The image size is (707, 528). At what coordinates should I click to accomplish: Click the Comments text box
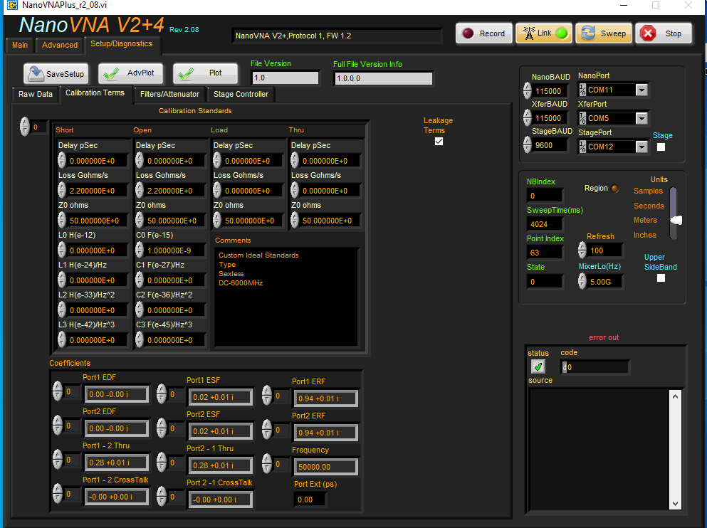287,297
